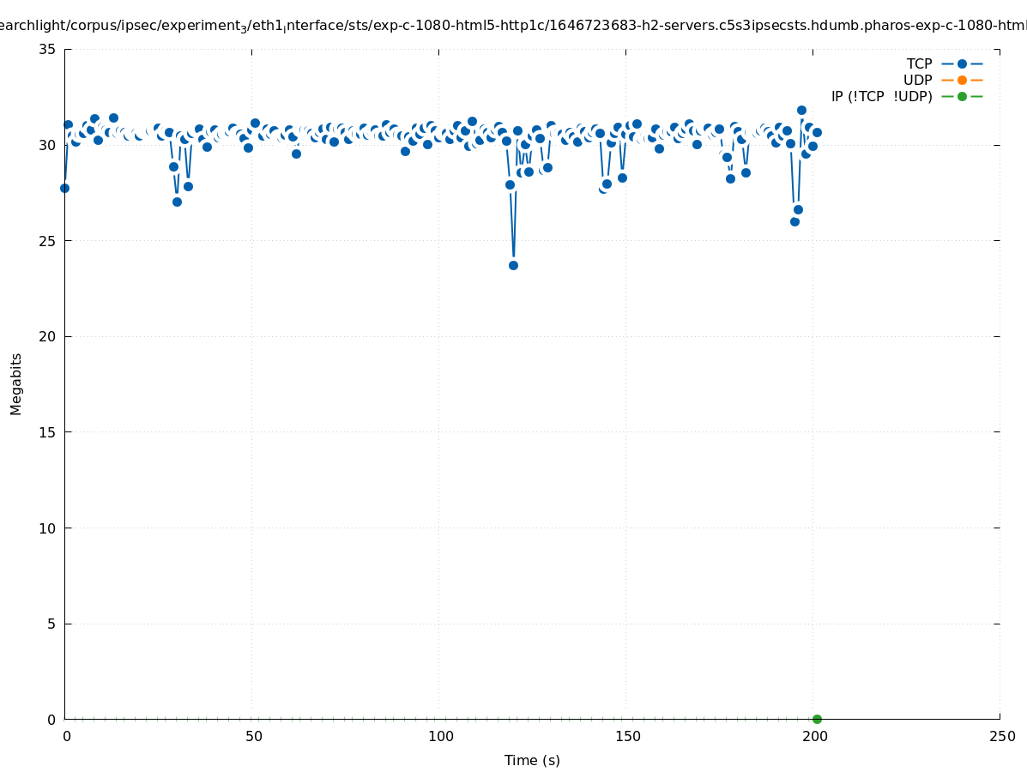Click the first TCP data point at time 0
This screenshot has height=772, width=1027.
(x=64, y=188)
